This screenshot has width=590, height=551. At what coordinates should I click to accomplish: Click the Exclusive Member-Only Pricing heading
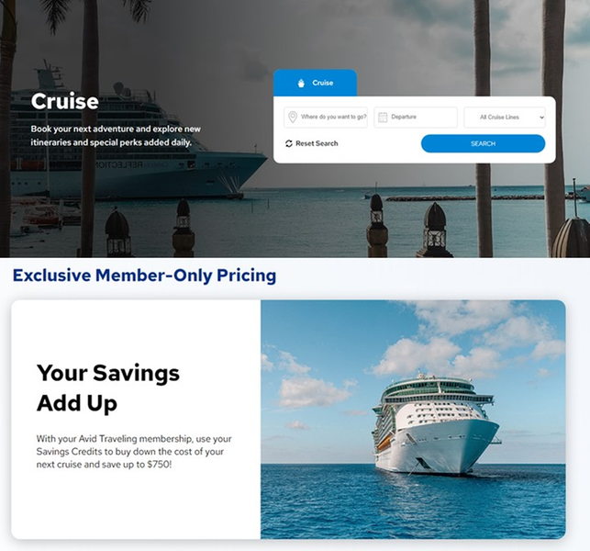144,275
